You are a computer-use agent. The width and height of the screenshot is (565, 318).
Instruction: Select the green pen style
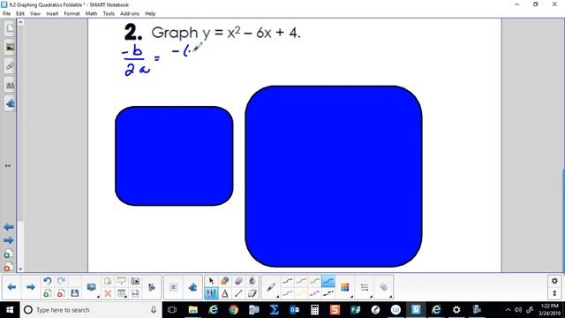(x=314, y=281)
